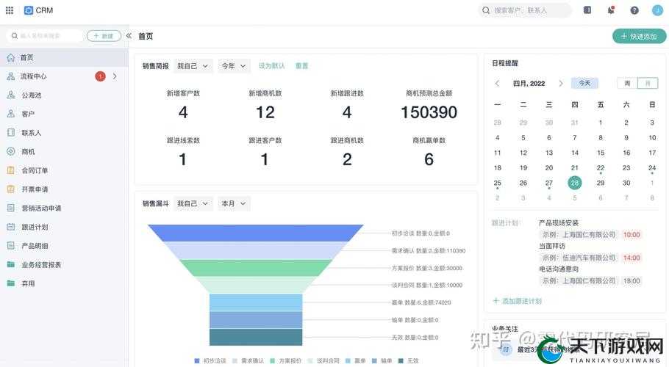Image resolution: width=669 pixels, height=367 pixels.
Task: Open 公海池 menu item
Action: pos(64,95)
